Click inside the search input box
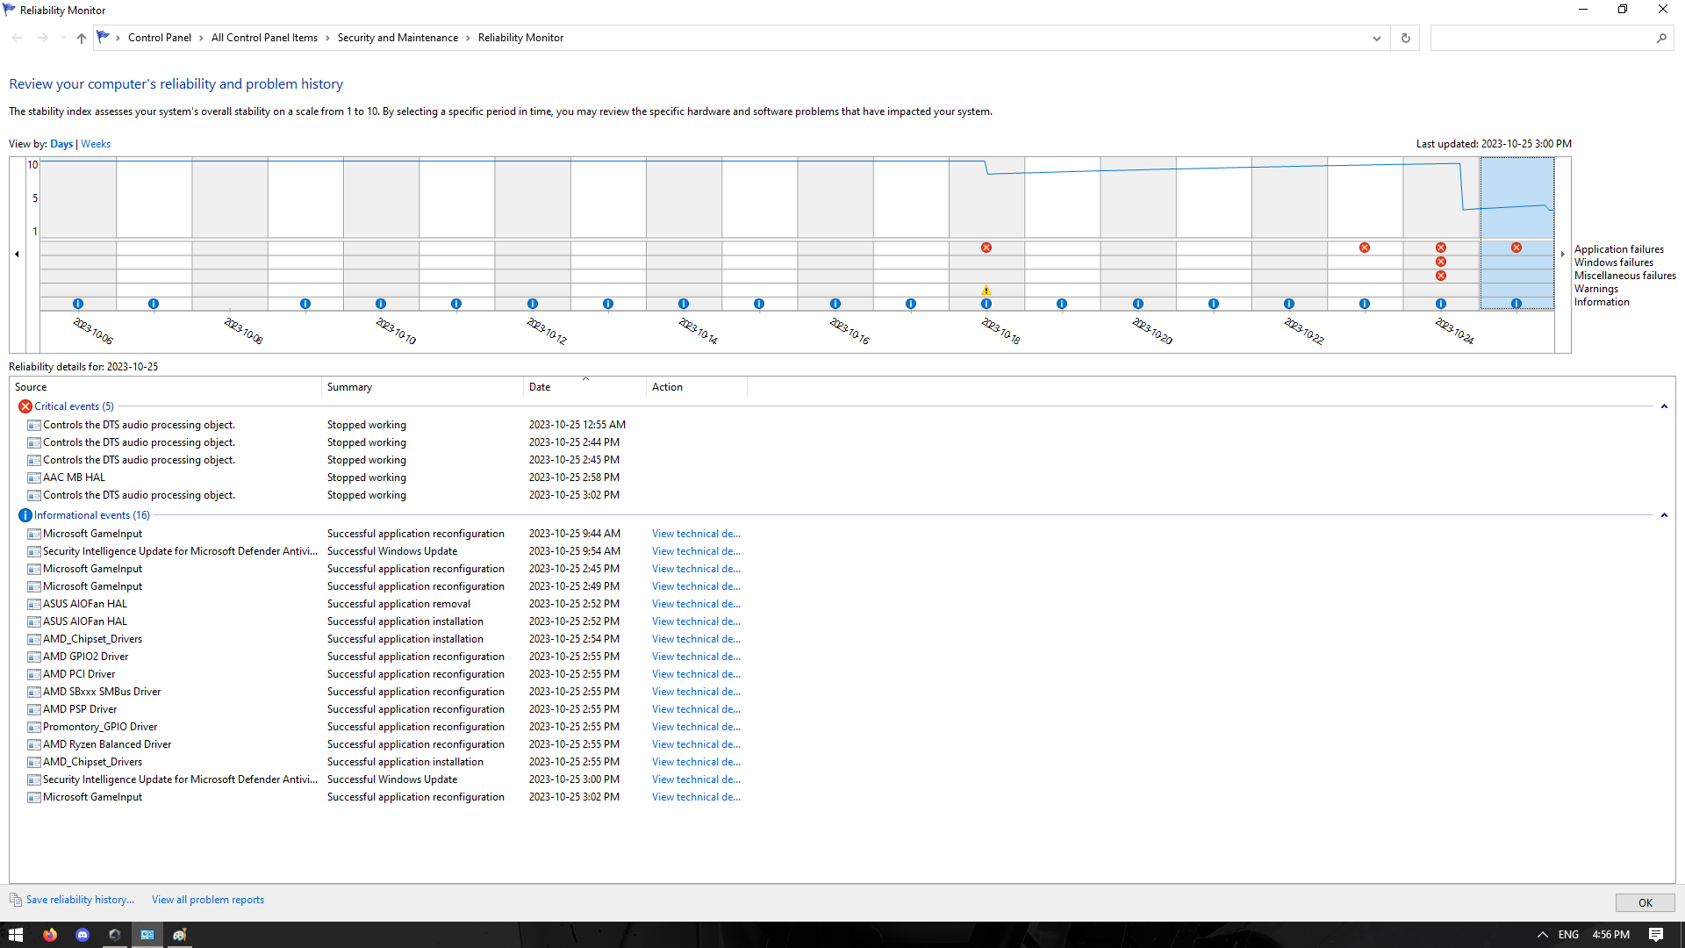Image resolution: width=1685 pixels, height=948 pixels. click(x=1545, y=38)
